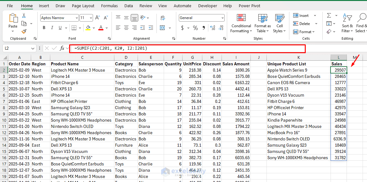This screenshot has width=367, height=182.
Task: Open the Name Box dropdown
Action: [x=33, y=48]
